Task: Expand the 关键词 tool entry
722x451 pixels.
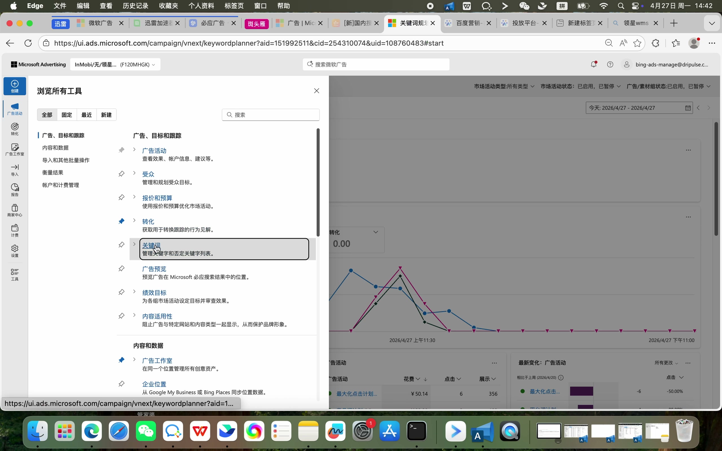Action: click(x=134, y=244)
